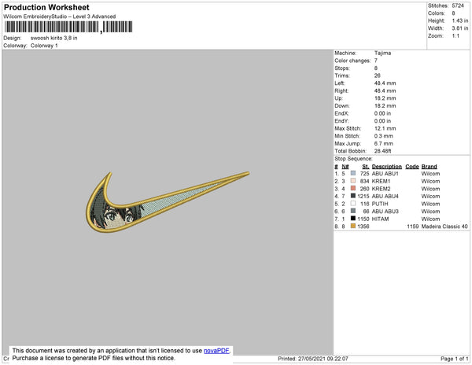Select the KREM1 color swatch
This screenshot has height=365, width=472.
coord(353,181)
